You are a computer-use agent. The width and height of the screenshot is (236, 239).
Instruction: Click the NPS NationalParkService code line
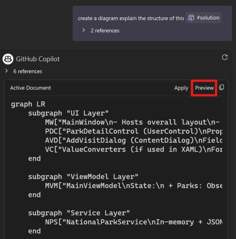coord(133,222)
